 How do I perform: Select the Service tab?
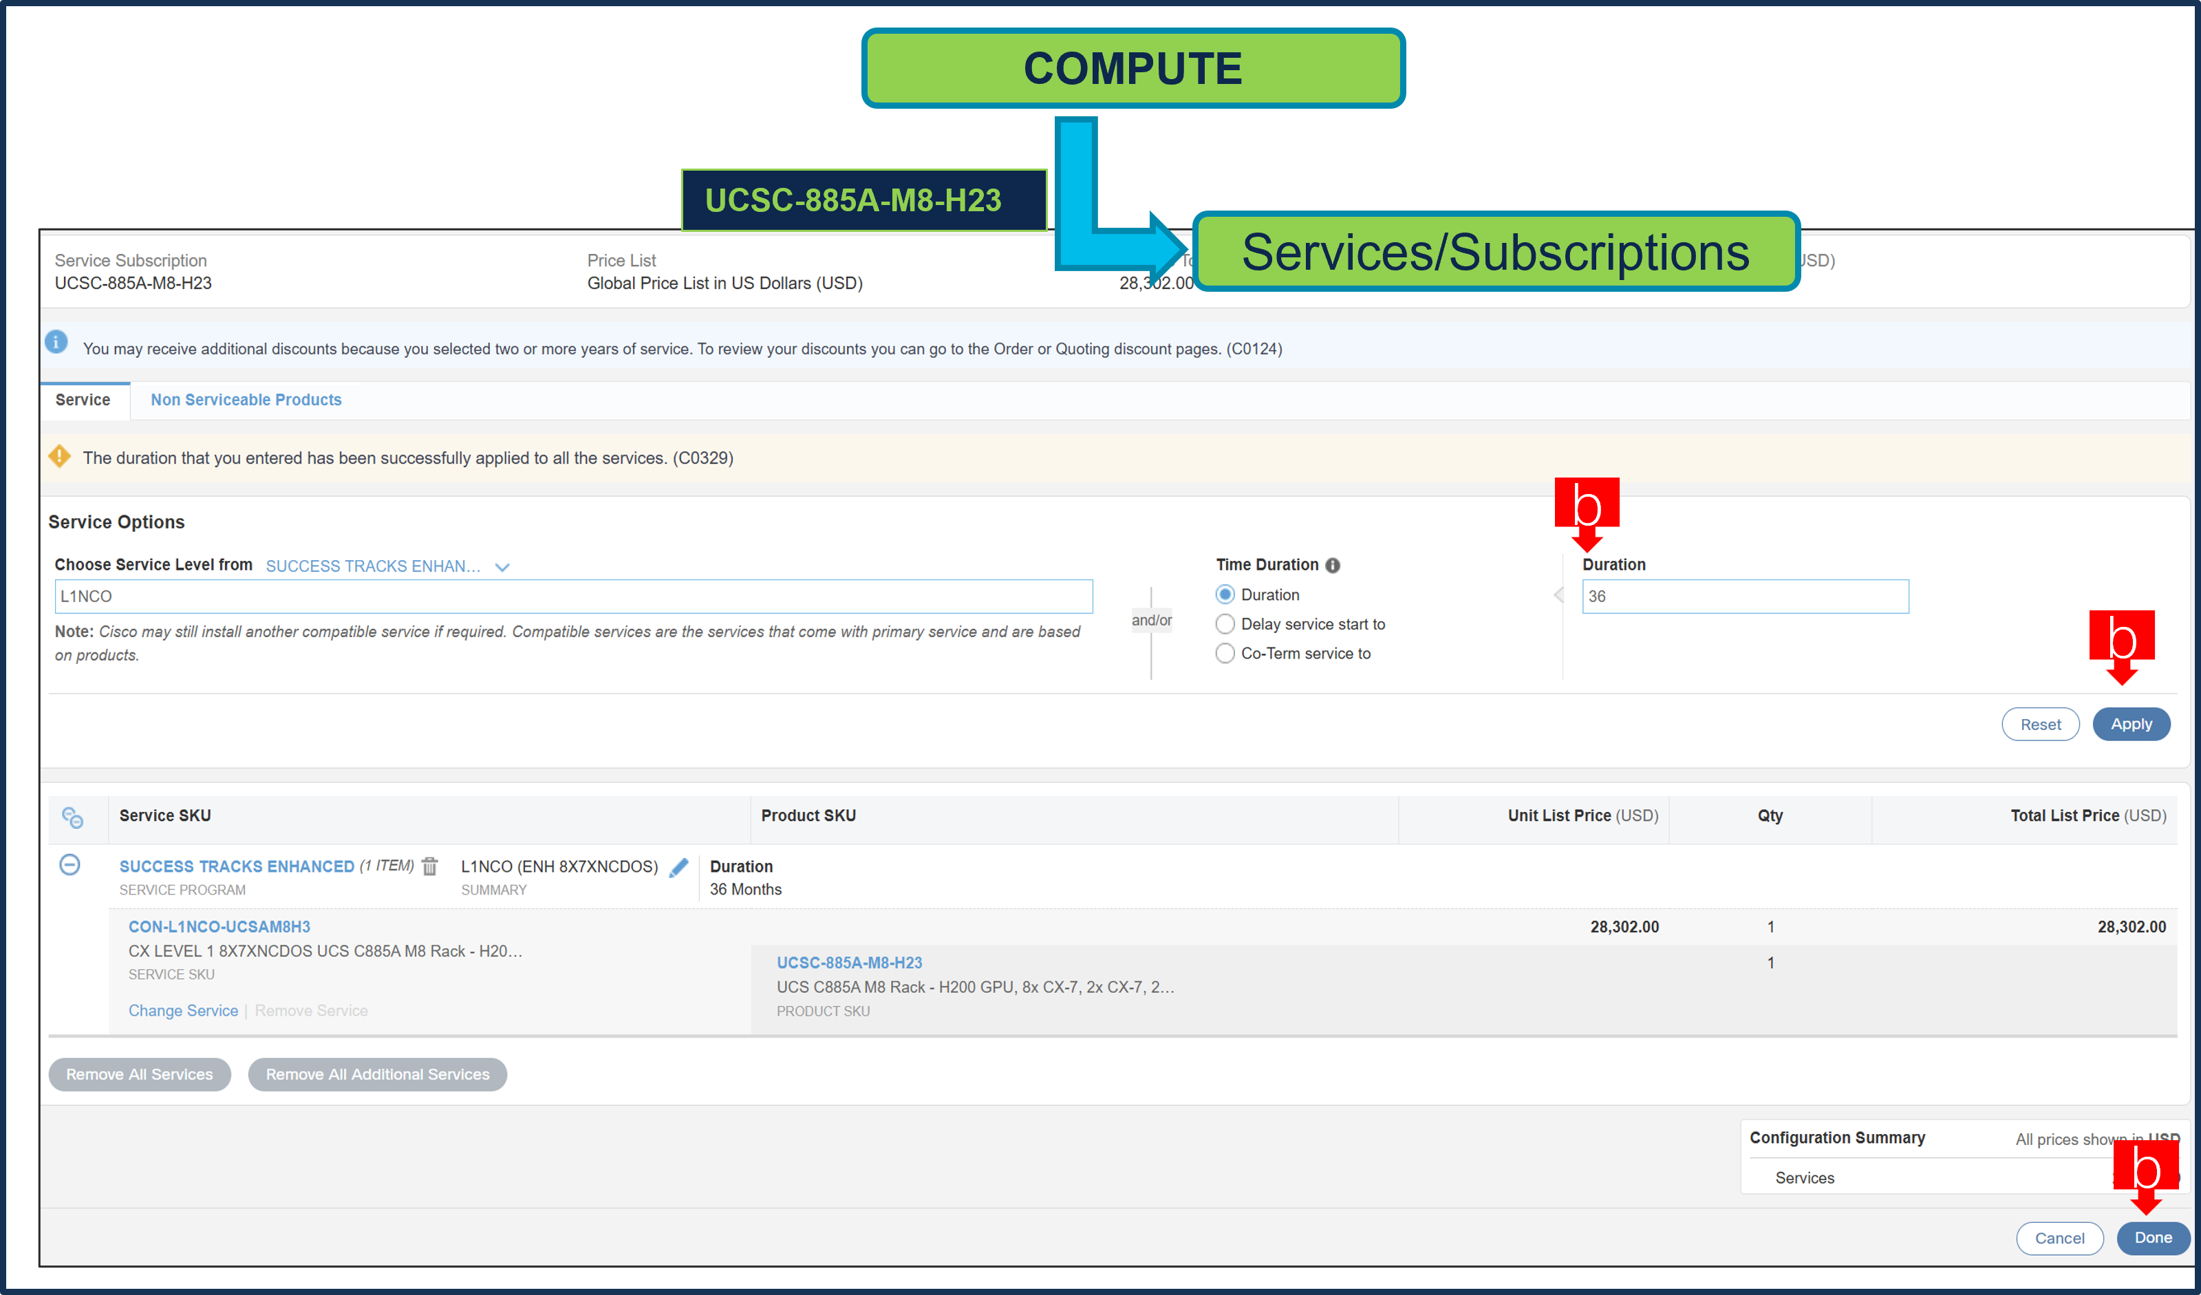(x=84, y=399)
